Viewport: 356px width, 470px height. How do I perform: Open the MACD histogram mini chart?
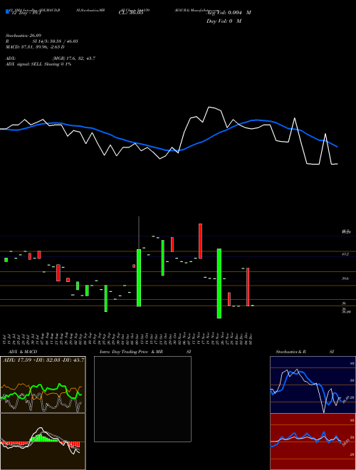click(43, 442)
